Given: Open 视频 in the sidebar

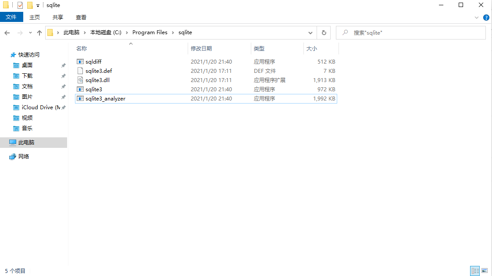Looking at the screenshot, I should tap(27, 118).
